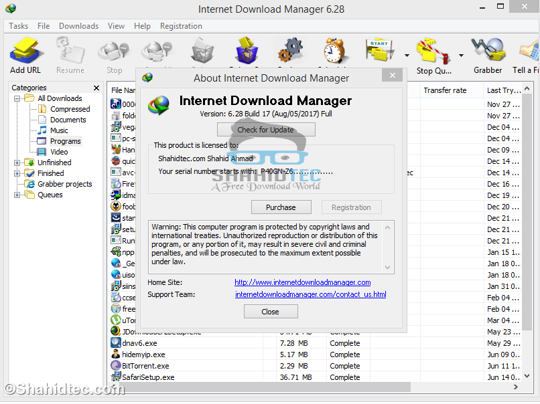Click the SafariSetup.exe file icon
The height and width of the screenshot is (404, 540).
click(x=116, y=377)
